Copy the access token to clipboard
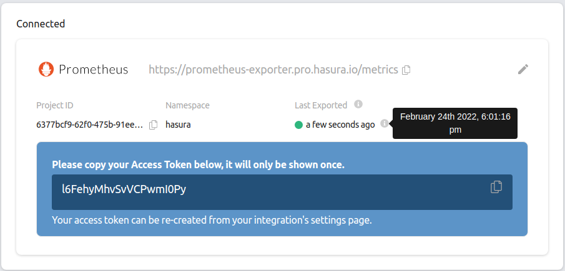Viewport: 565px width, 271px height. click(x=496, y=187)
